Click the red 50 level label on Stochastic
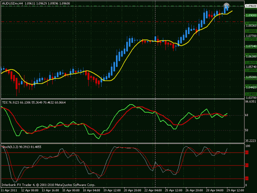Image resolution: width=257 pixels, height=193 pixels. point(247,165)
